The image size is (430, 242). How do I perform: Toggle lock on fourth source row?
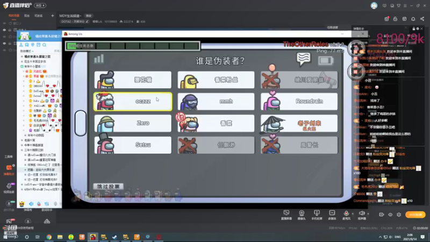click(x=10, y=44)
